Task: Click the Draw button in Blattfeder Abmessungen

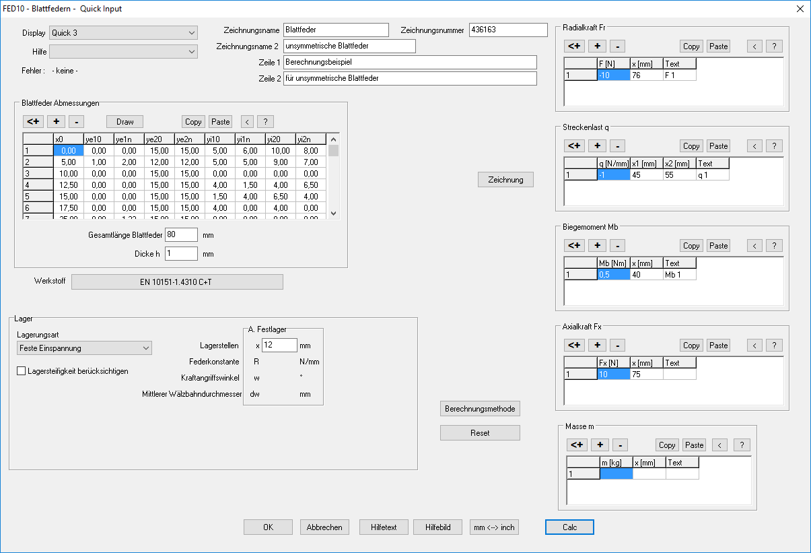Action: pyautogui.click(x=125, y=122)
